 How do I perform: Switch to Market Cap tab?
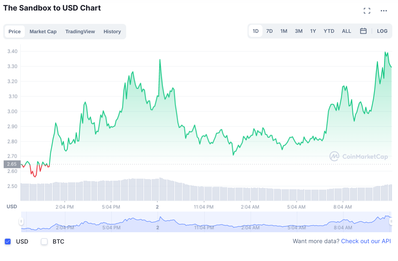(x=43, y=32)
